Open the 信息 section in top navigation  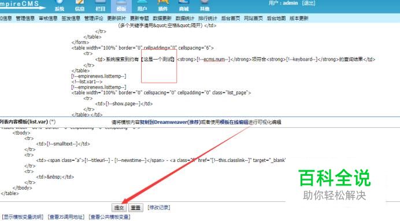(x=80, y=6)
